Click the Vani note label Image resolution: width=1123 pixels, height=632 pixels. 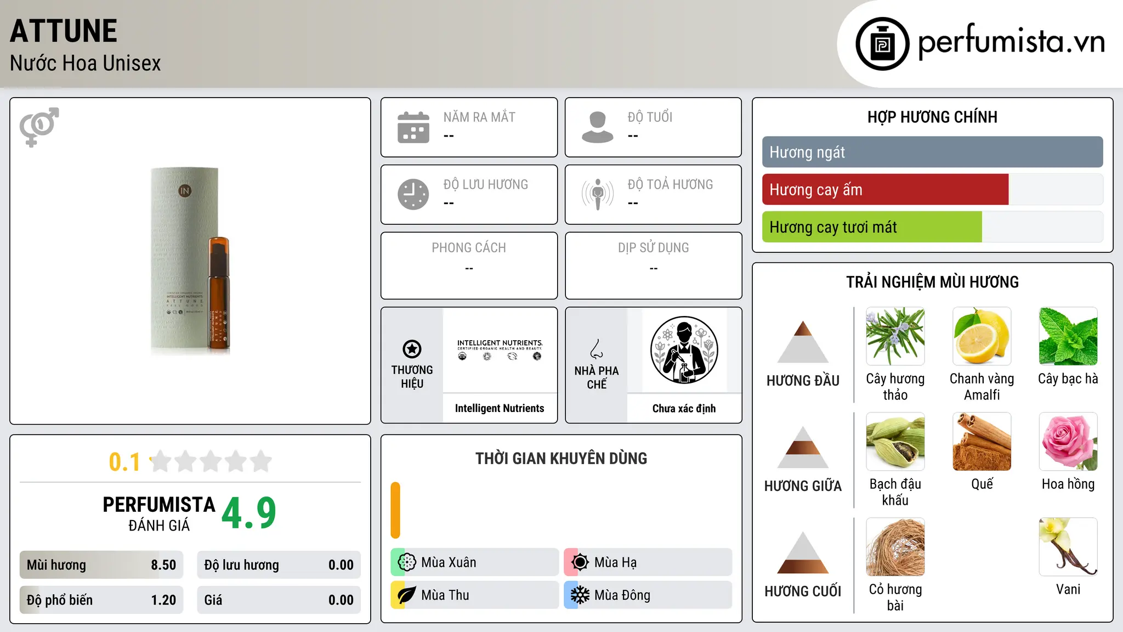click(x=1068, y=589)
